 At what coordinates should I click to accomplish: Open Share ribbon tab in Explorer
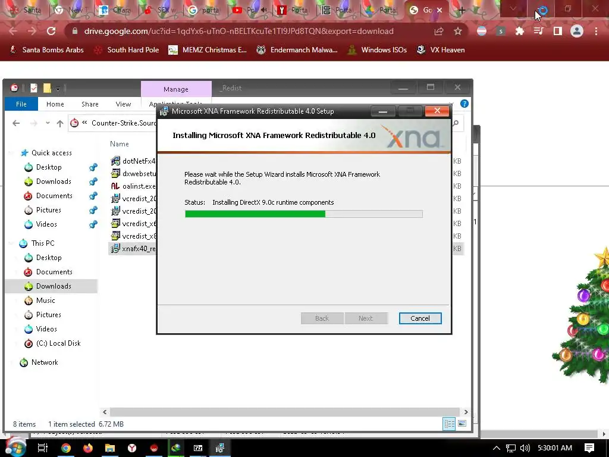click(90, 104)
